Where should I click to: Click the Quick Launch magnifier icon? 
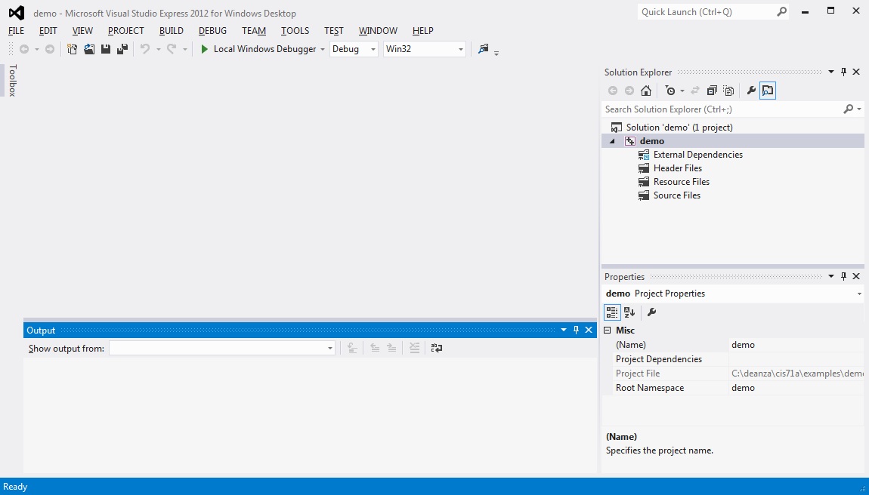click(x=781, y=11)
